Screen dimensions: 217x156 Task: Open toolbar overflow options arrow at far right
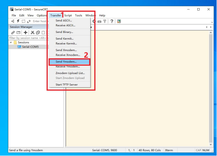212,22
